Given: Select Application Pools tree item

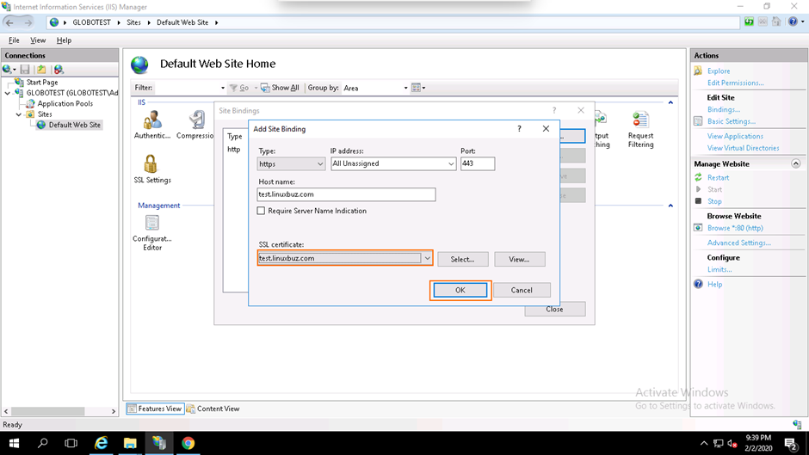Looking at the screenshot, I should [x=65, y=103].
